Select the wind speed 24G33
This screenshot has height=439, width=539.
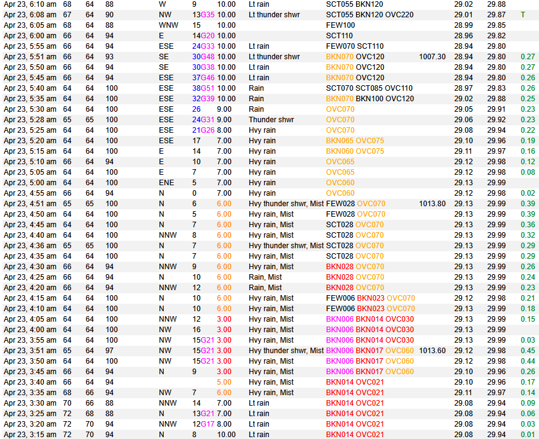tap(203, 46)
